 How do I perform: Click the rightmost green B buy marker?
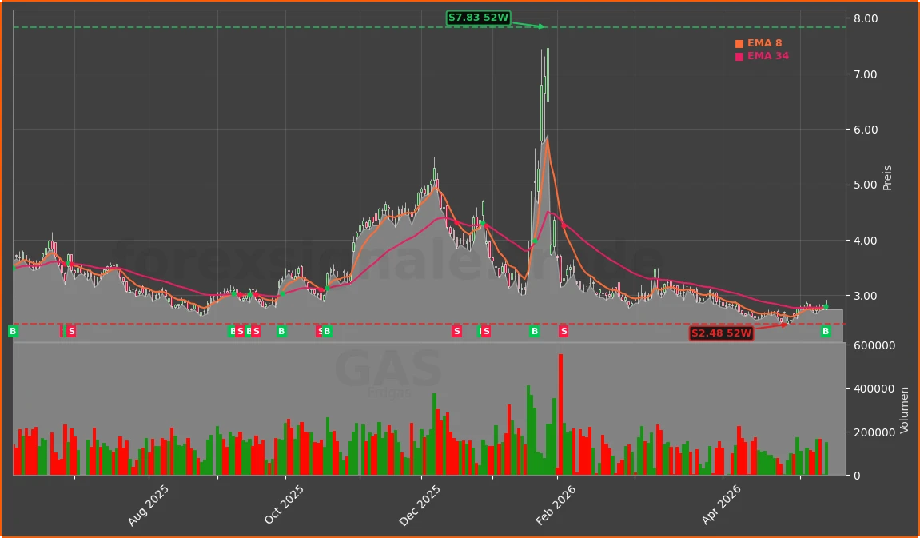coord(826,332)
